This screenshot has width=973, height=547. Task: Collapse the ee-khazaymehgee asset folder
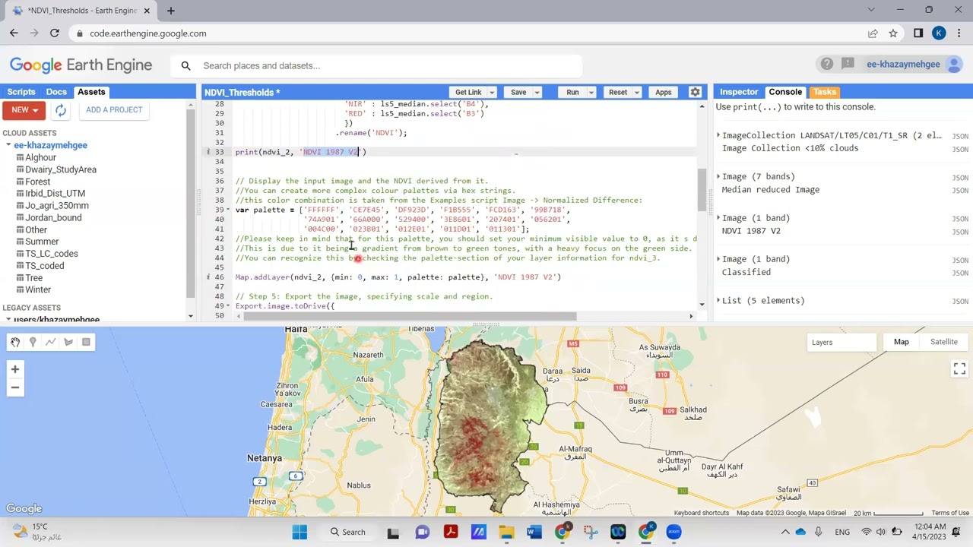8,145
